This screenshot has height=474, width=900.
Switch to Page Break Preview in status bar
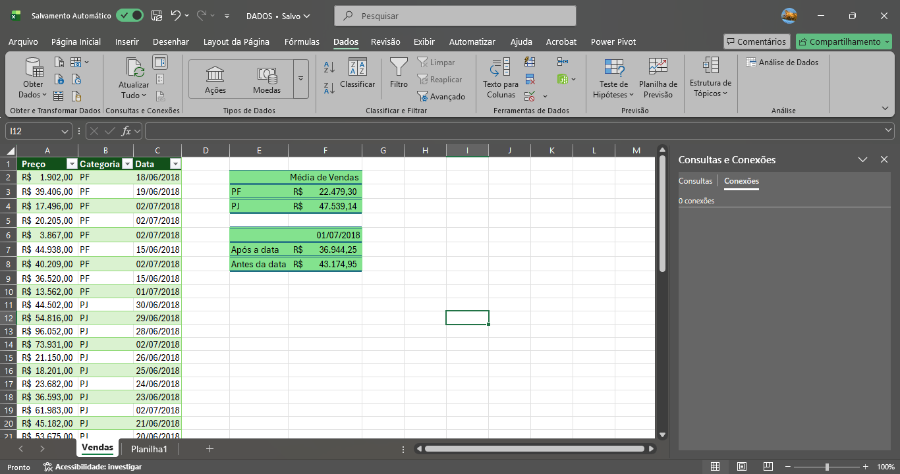click(x=768, y=467)
